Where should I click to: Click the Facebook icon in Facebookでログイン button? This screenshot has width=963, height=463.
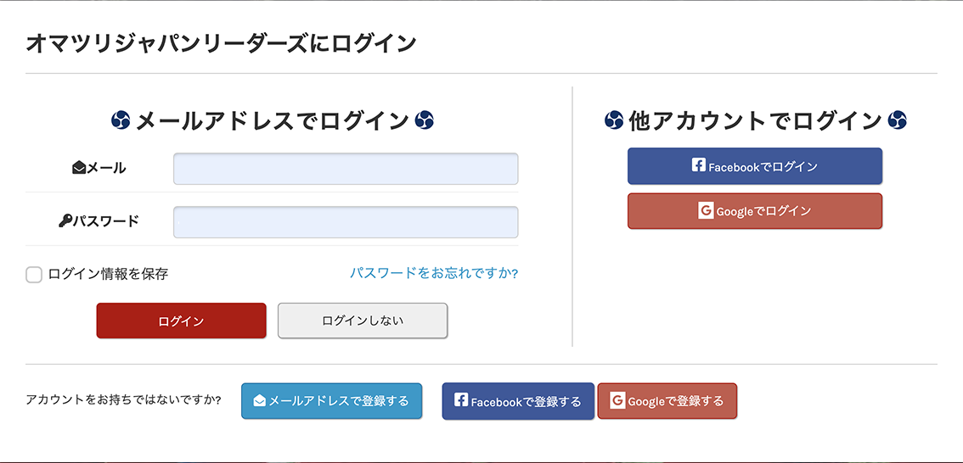699,166
